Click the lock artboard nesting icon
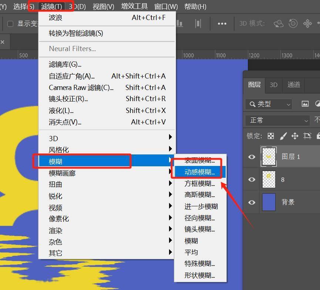The width and height of the screenshot is (320, 290). click(x=307, y=136)
